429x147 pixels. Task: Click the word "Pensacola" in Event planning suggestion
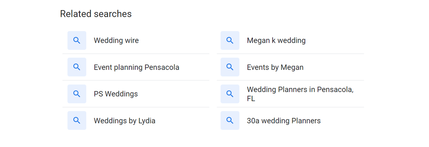click(162, 67)
